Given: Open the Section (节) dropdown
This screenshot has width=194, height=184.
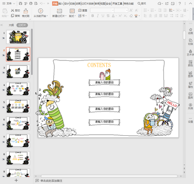Looking at the screenshot, I should tap(82, 16).
